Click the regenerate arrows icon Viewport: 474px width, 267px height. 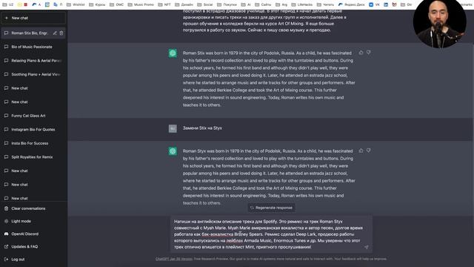[x=252, y=208]
